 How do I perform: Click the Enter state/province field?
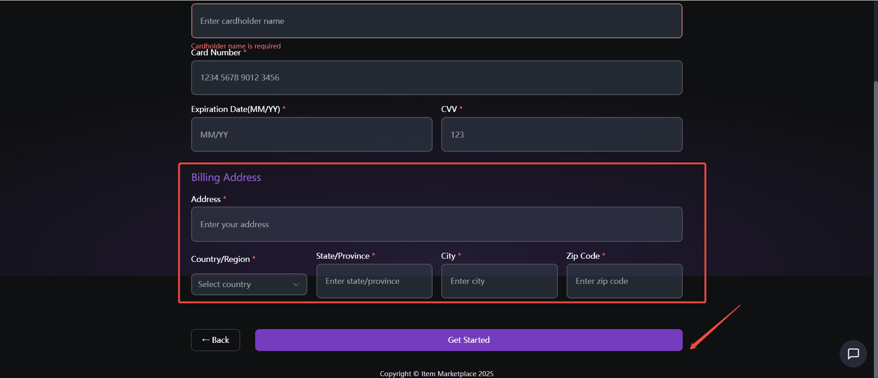pos(374,281)
